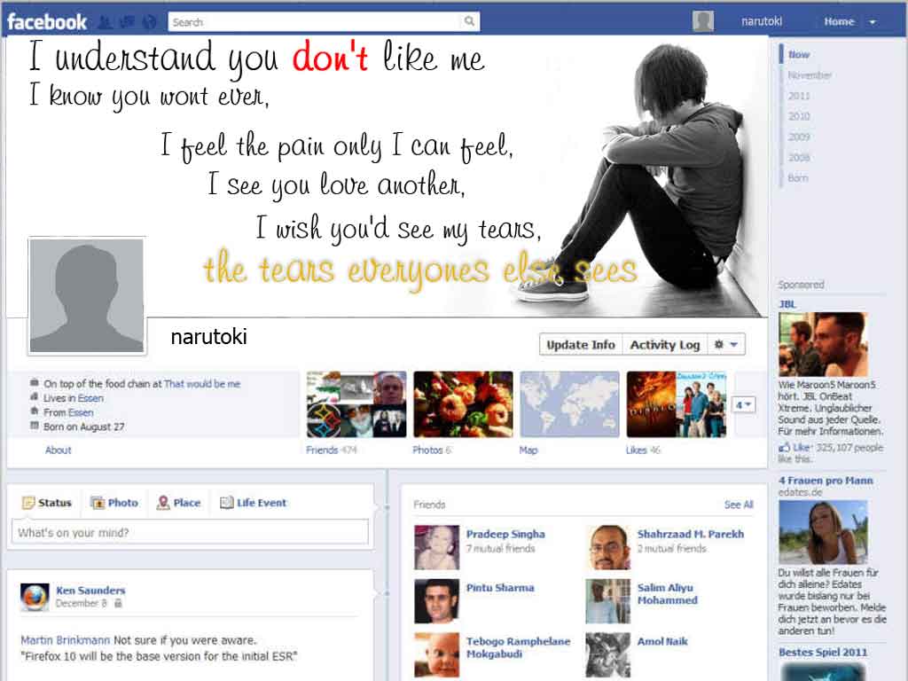Jump to 2011 on timeline
Screen dimensions: 908x681
(799, 96)
